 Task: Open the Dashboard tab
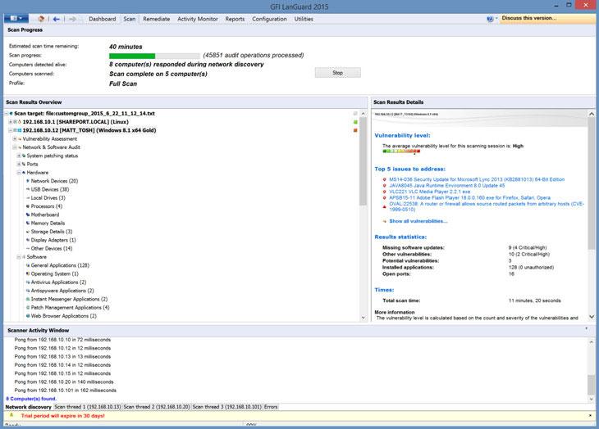[x=102, y=19]
